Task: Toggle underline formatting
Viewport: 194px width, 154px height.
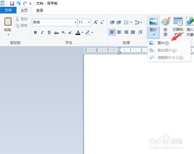Action: 49,33
